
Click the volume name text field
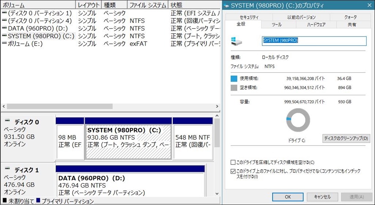click(x=314, y=40)
